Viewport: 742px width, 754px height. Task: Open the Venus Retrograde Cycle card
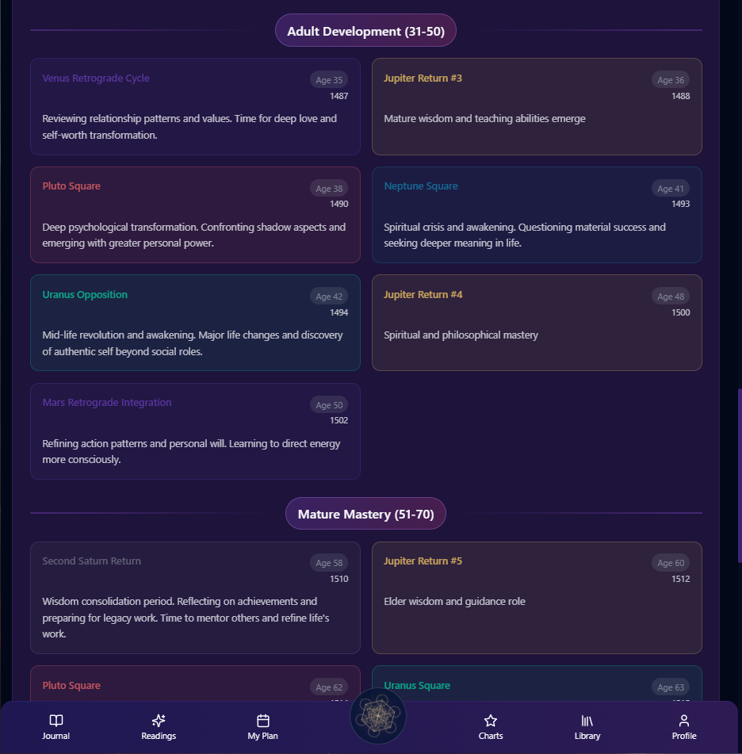(x=195, y=107)
